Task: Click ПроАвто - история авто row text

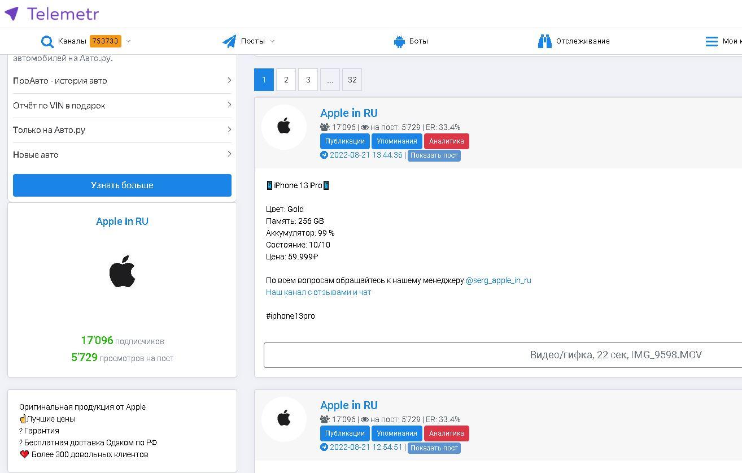Action: coord(60,80)
